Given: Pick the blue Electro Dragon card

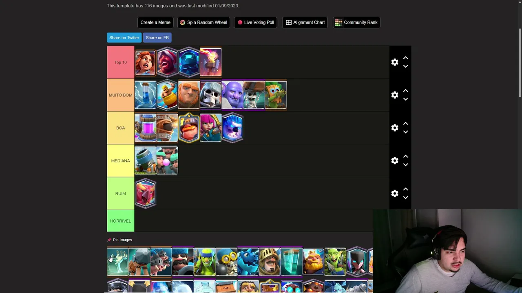Looking at the screenshot, I should pyautogui.click(x=248, y=262).
